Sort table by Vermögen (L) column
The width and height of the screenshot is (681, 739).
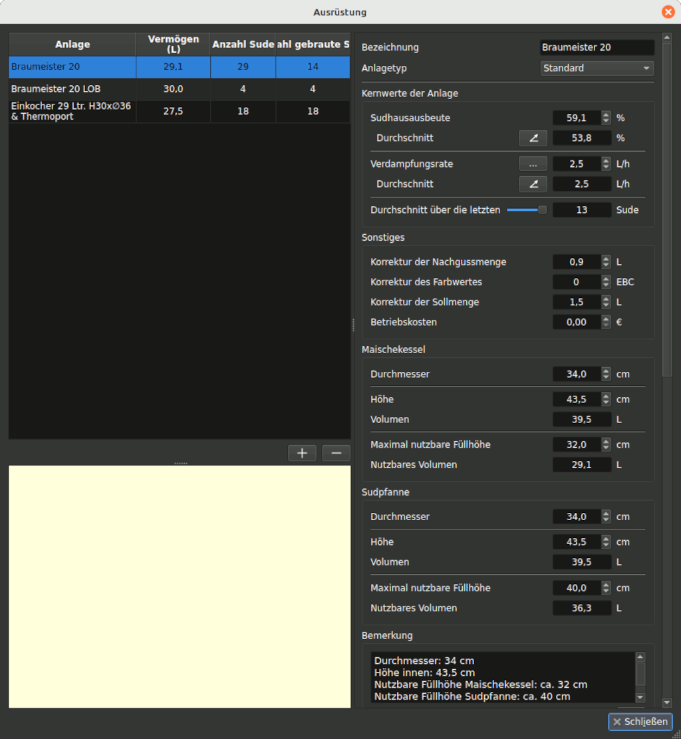(x=173, y=45)
